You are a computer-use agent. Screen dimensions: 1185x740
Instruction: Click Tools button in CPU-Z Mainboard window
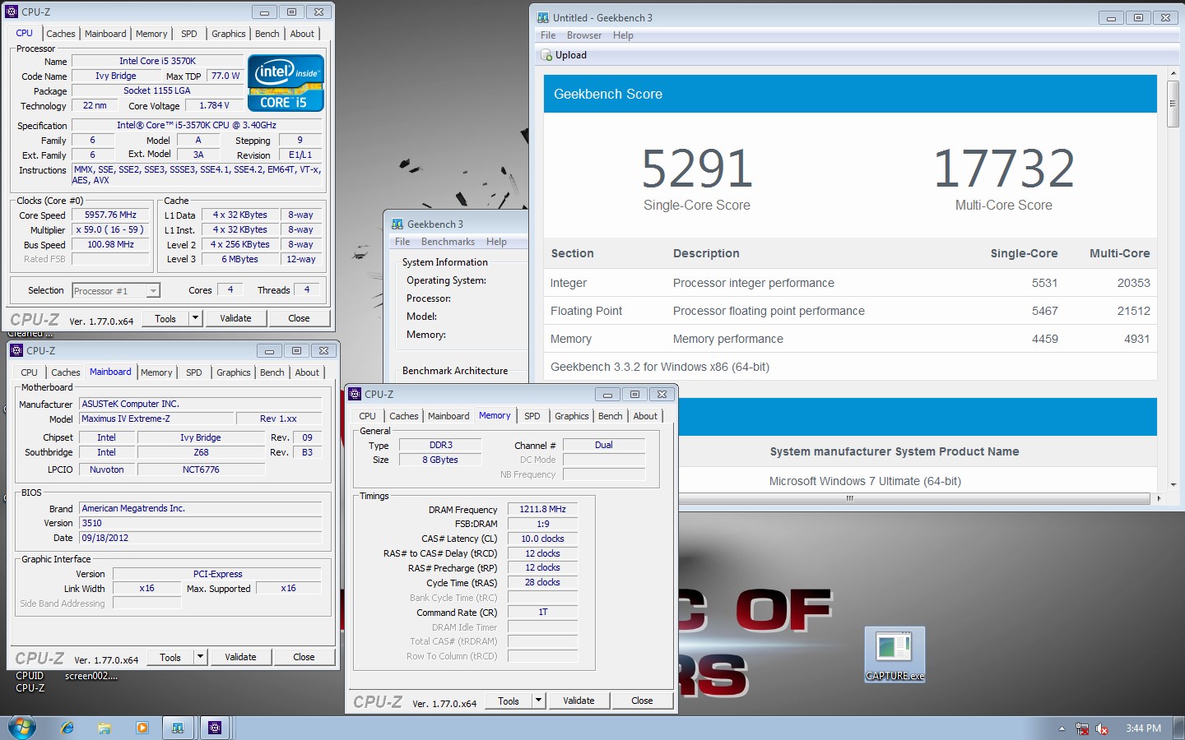[170, 657]
